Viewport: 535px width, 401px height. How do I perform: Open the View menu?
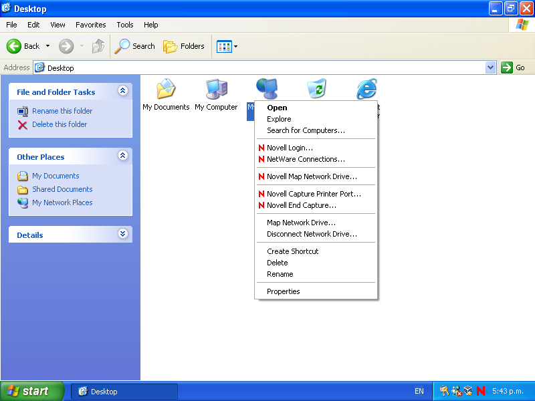pos(58,25)
